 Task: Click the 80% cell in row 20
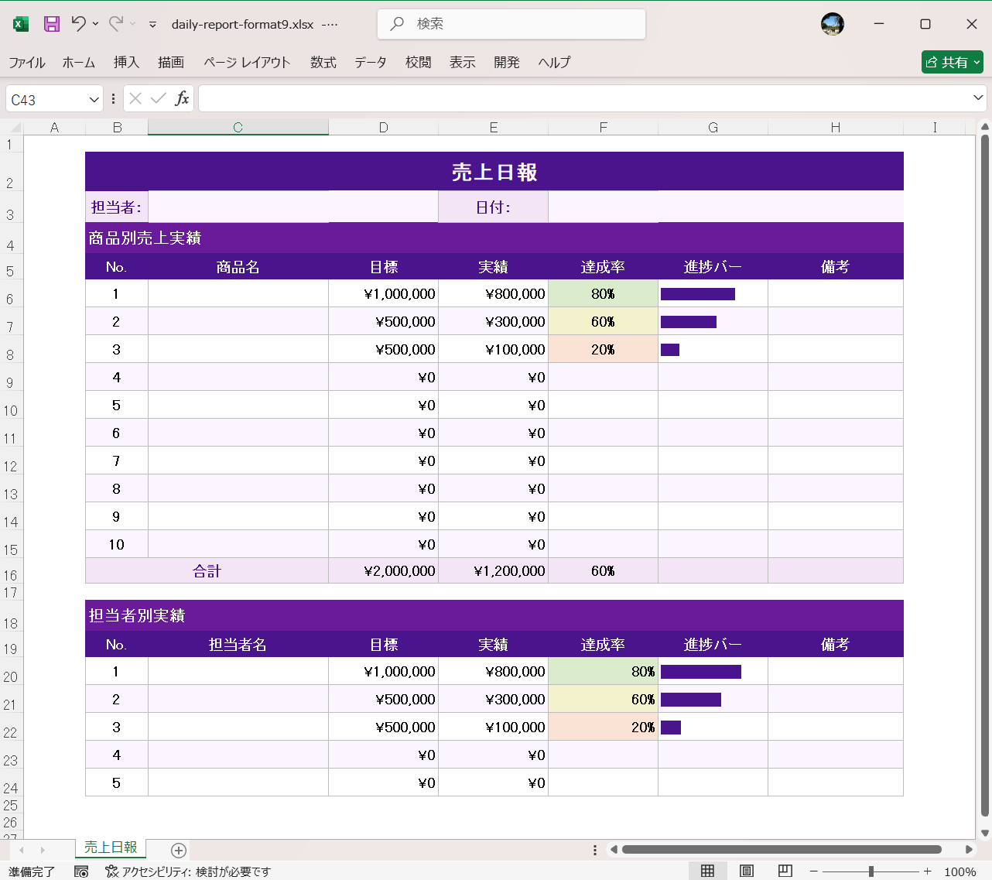tap(604, 672)
